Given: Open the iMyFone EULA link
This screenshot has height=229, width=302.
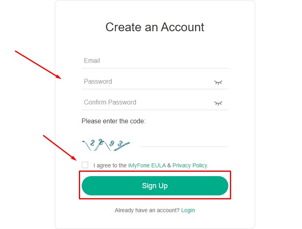Looking at the screenshot, I should click(x=147, y=165).
